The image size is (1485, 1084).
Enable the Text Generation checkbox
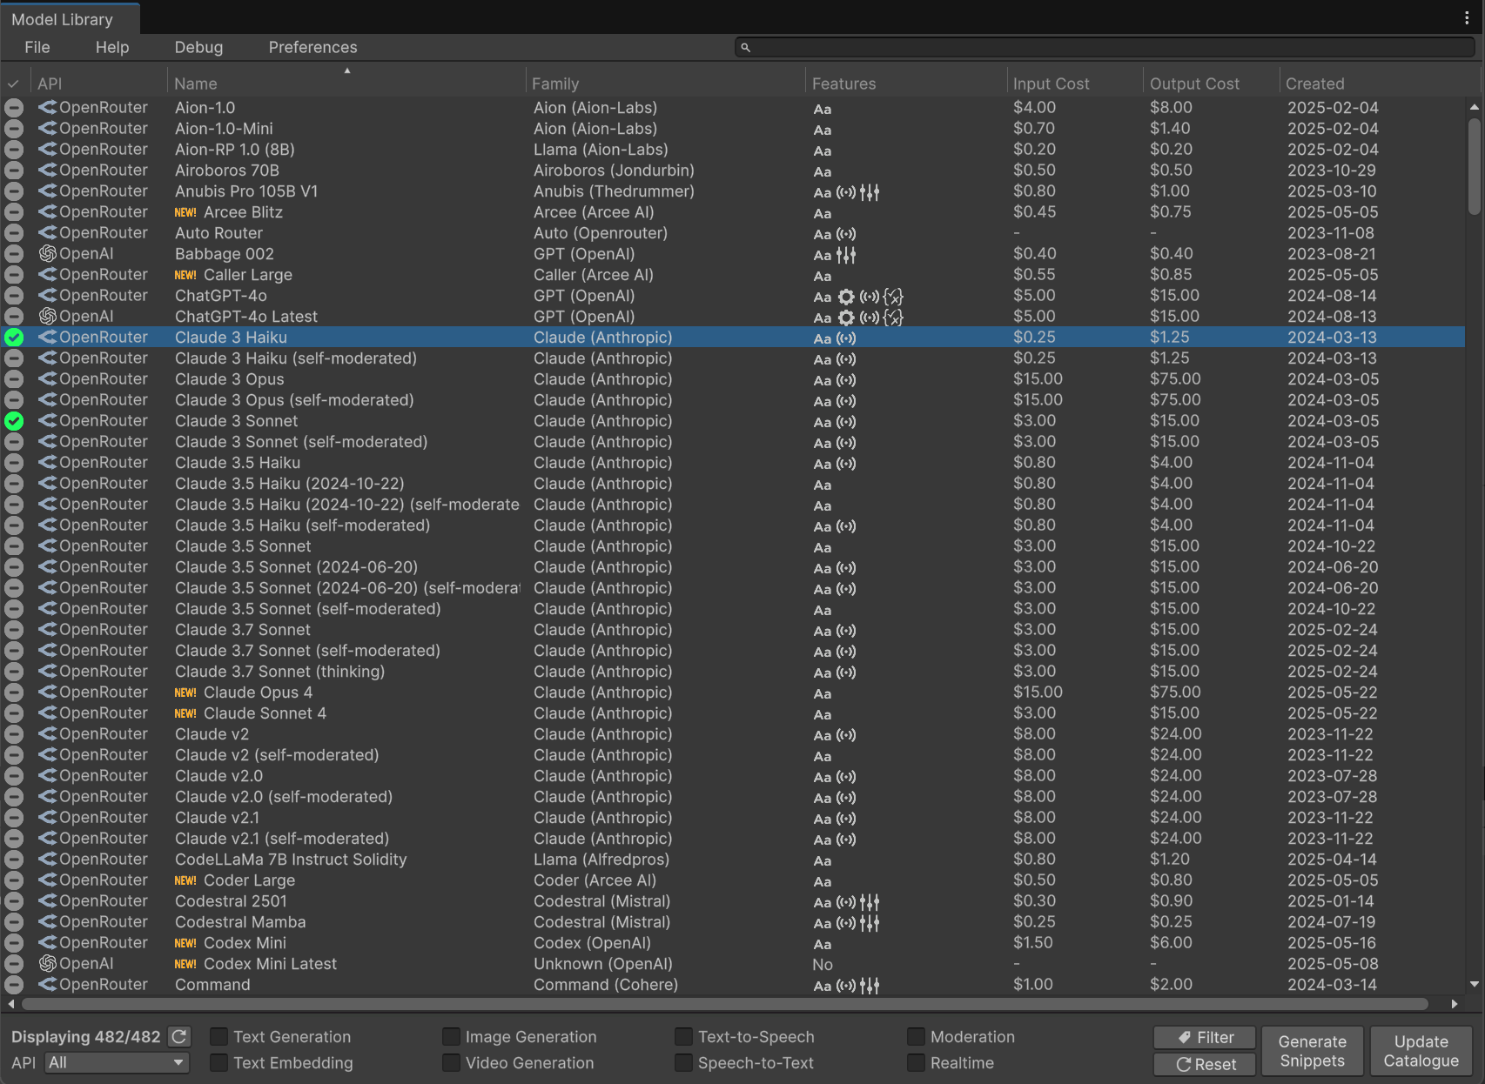point(219,1036)
